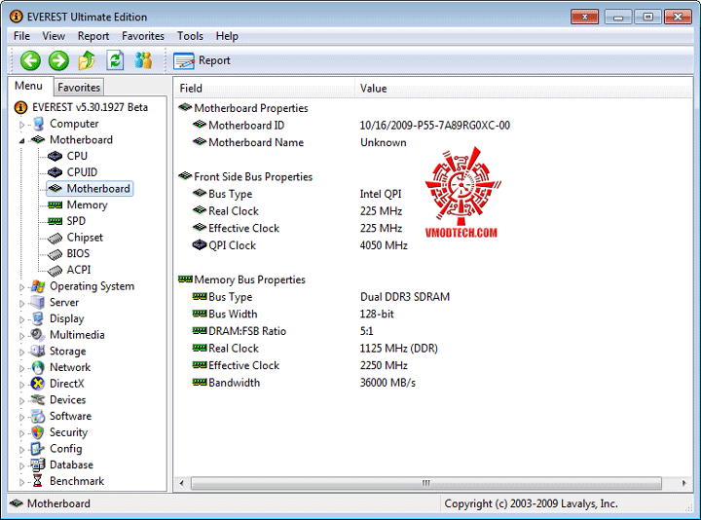Select the Server icon in tree
This screenshot has width=701, height=520.
38,302
